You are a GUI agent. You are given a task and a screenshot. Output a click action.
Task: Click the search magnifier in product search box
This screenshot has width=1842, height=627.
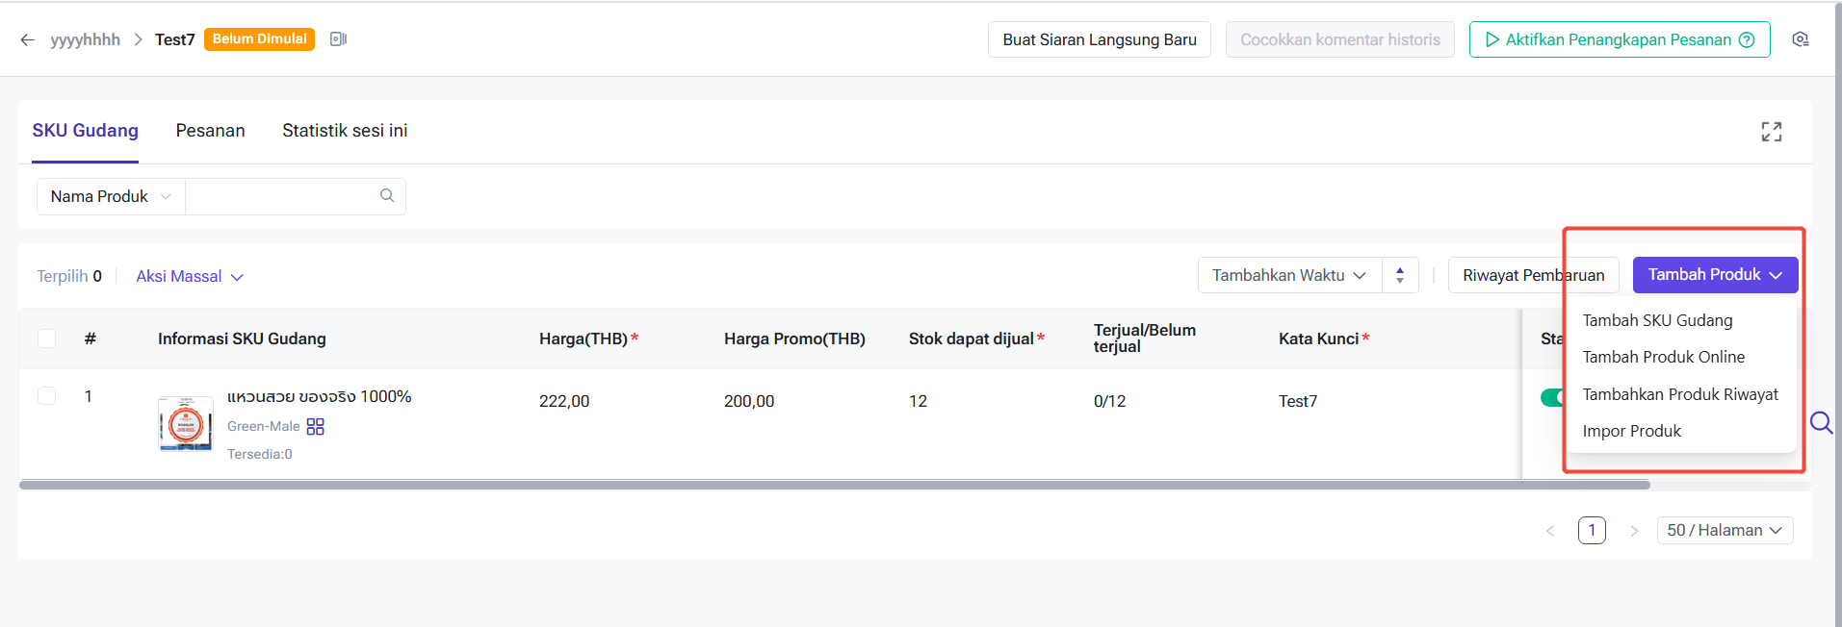click(x=387, y=195)
